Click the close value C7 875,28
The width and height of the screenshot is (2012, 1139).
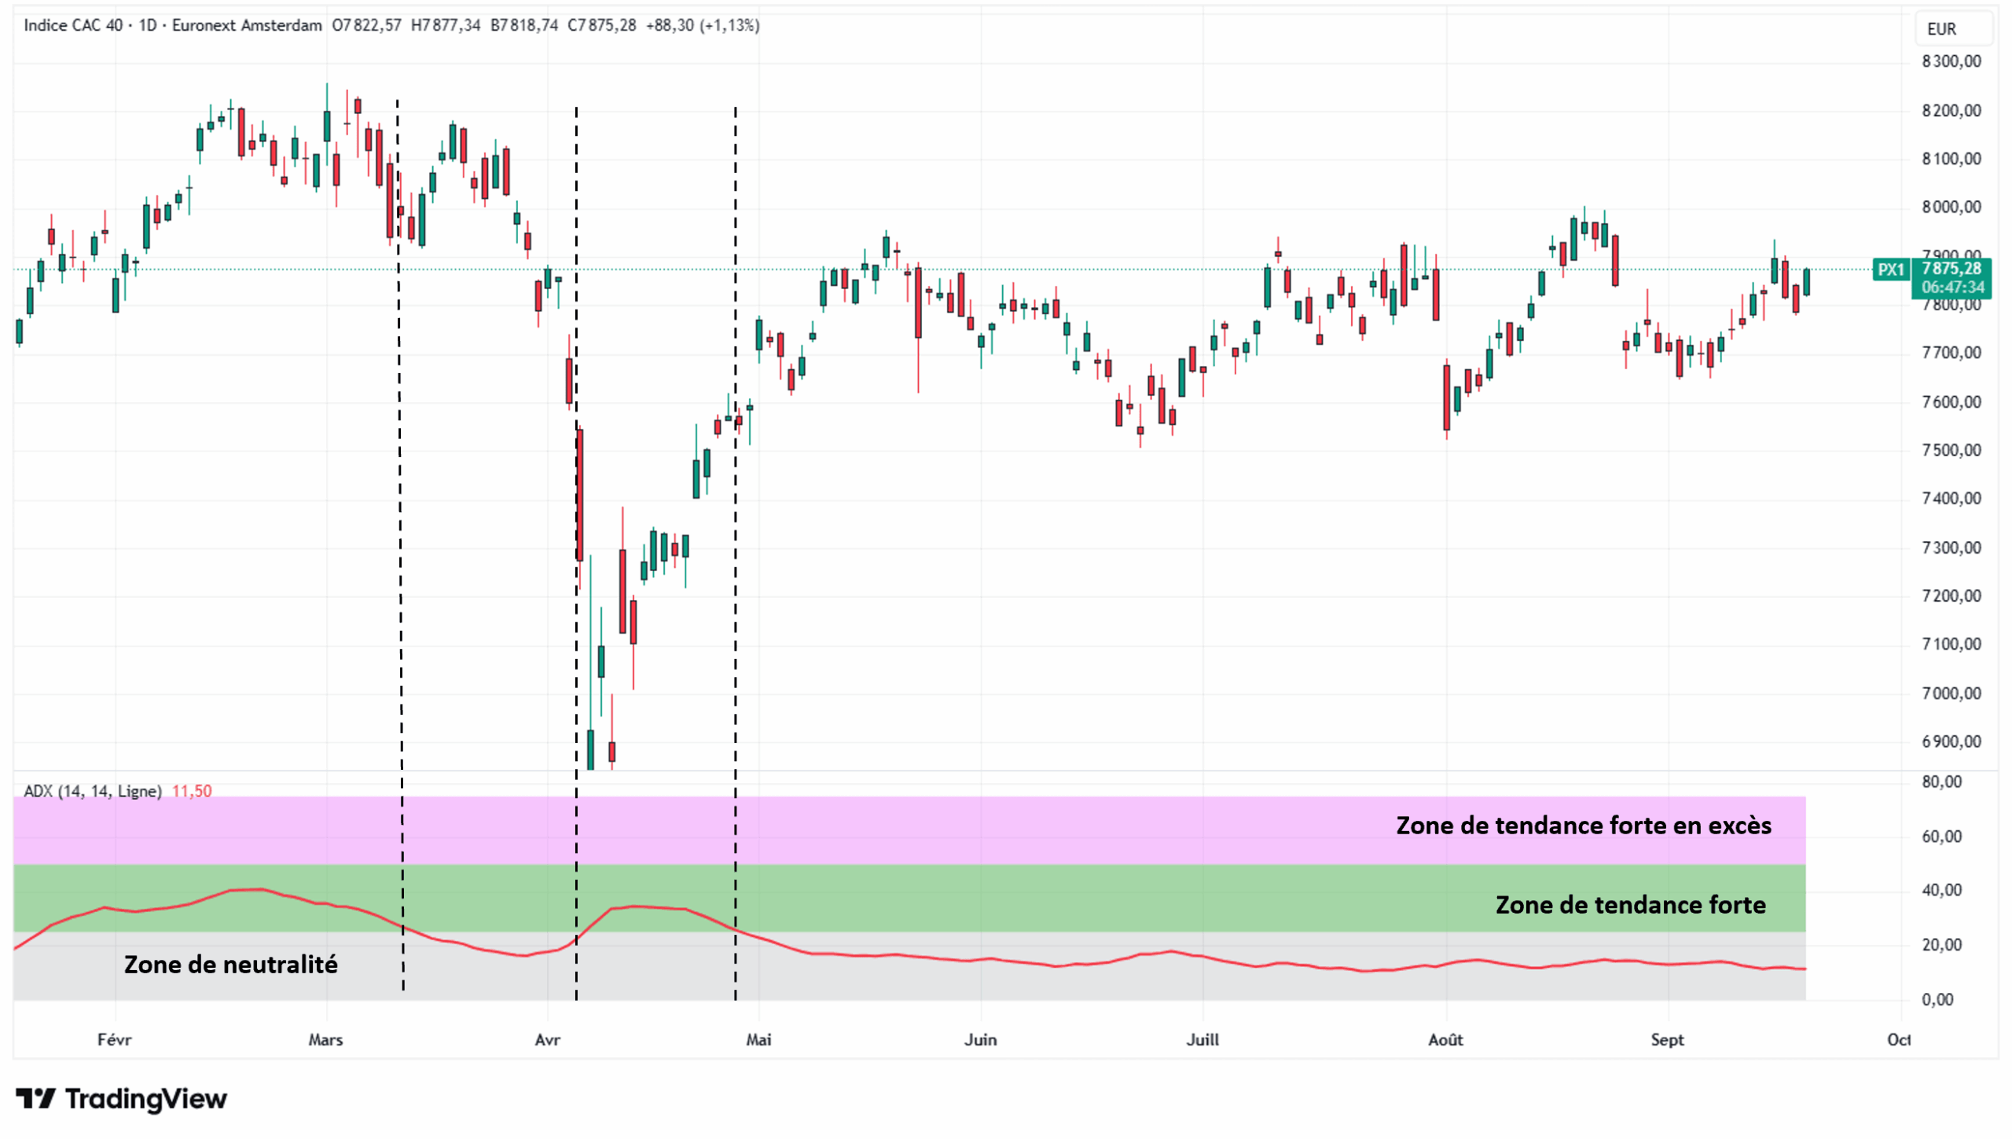point(602,25)
